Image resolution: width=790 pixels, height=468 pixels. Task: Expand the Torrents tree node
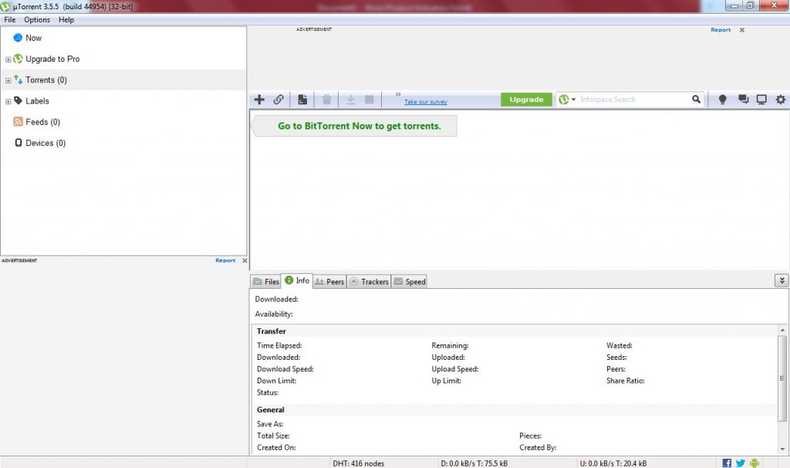8,80
